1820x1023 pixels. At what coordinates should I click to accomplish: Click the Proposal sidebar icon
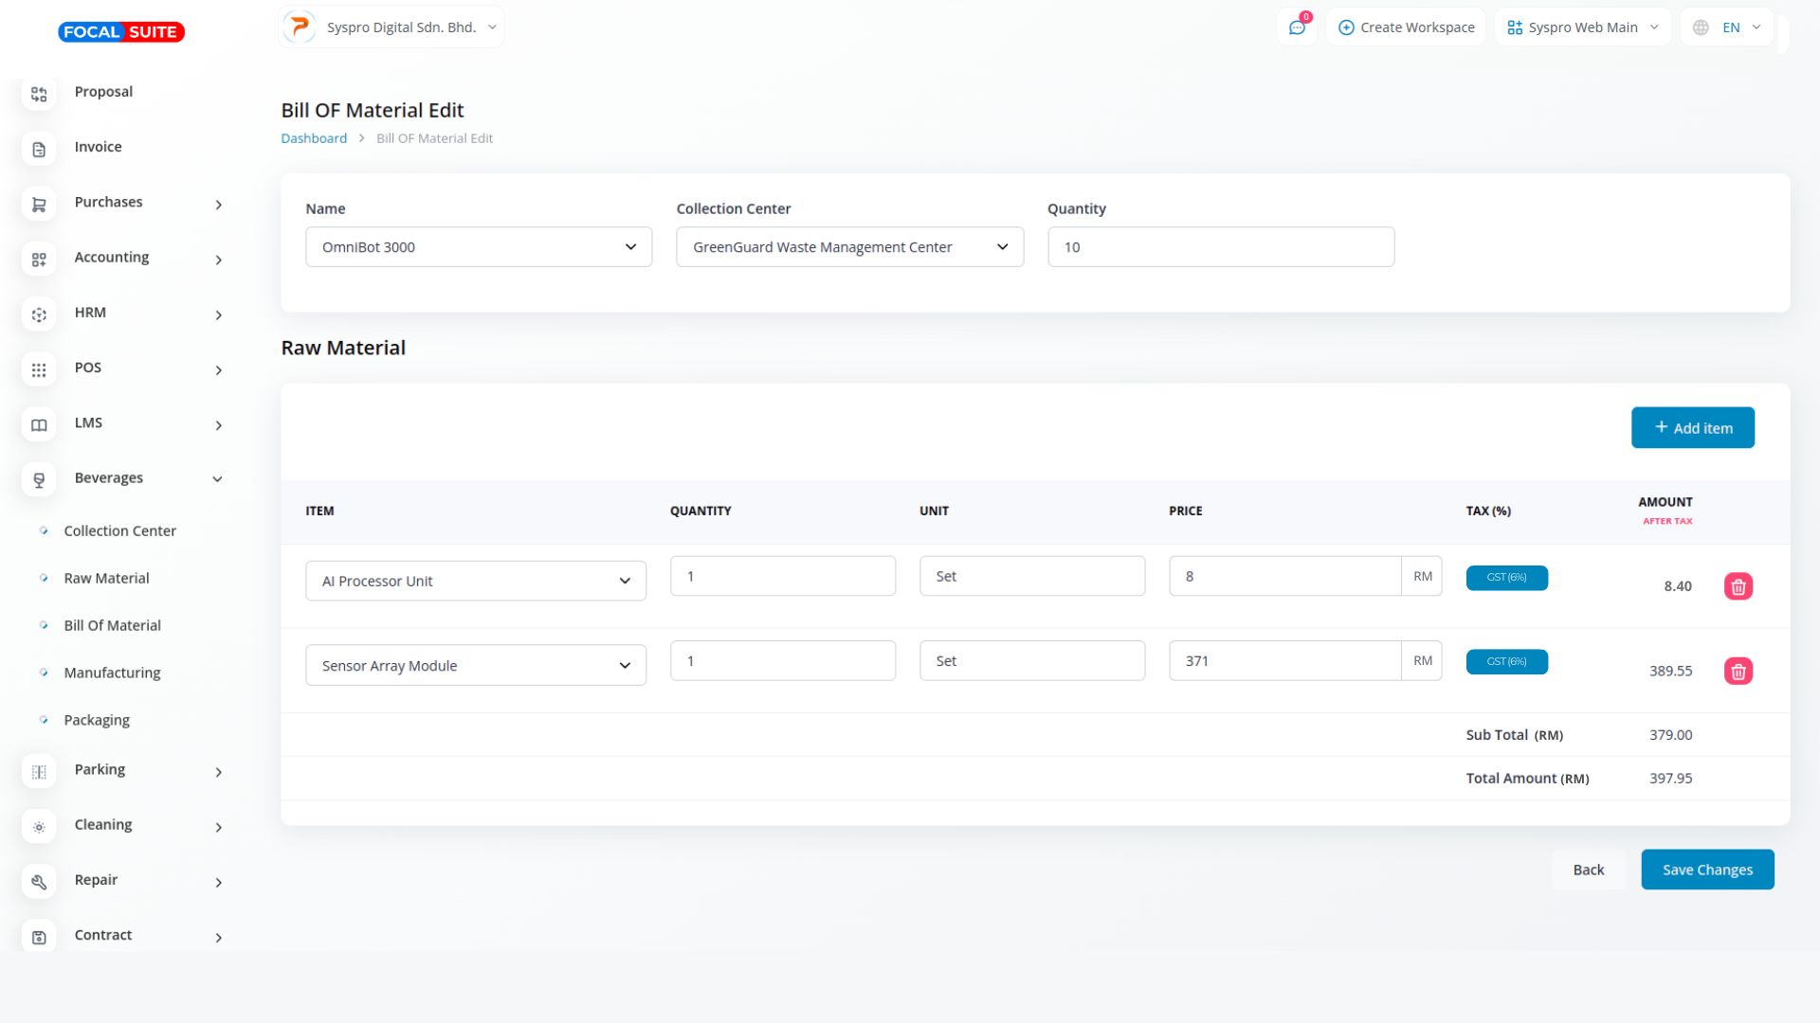[39, 94]
